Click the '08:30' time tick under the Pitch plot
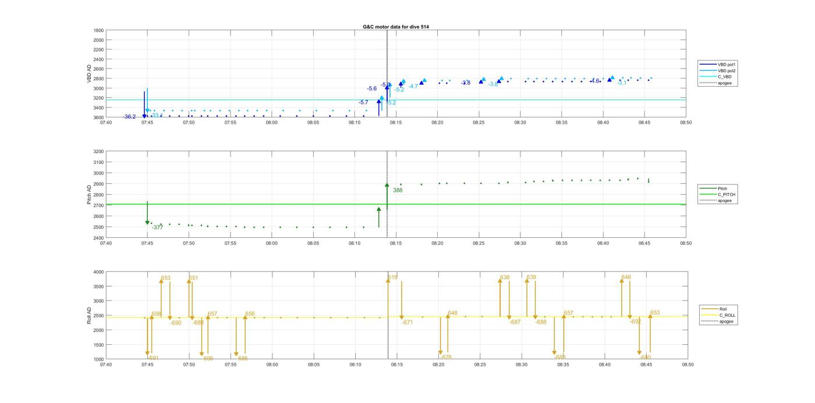 [x=520, y=244]
